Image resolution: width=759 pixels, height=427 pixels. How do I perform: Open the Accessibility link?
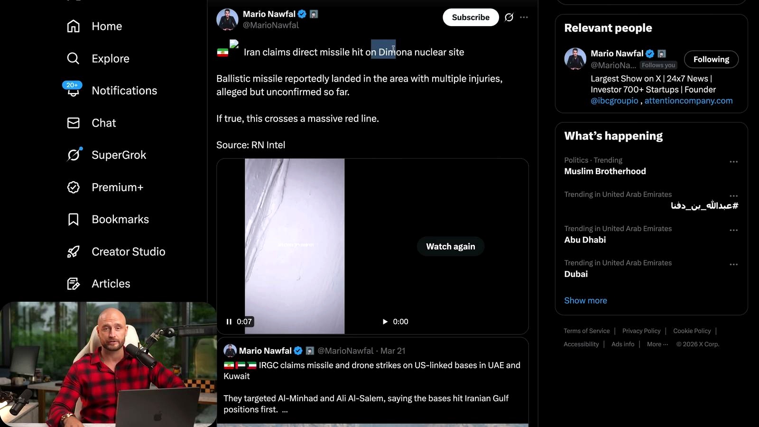click(x=581, y=344)
